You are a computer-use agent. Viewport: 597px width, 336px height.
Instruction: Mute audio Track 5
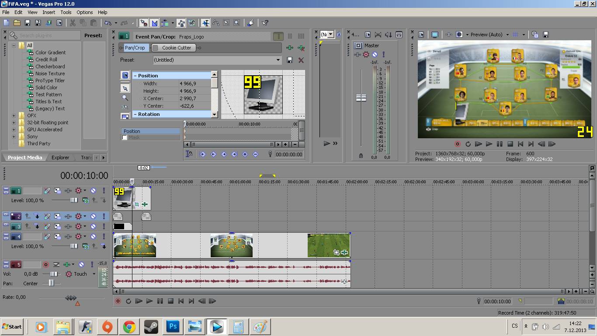(81, 265)
